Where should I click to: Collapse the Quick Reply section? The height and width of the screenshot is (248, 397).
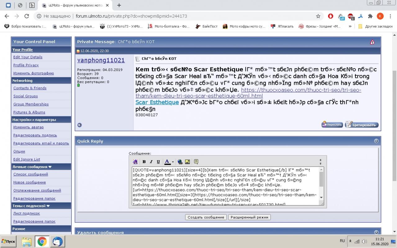point(376,141)
